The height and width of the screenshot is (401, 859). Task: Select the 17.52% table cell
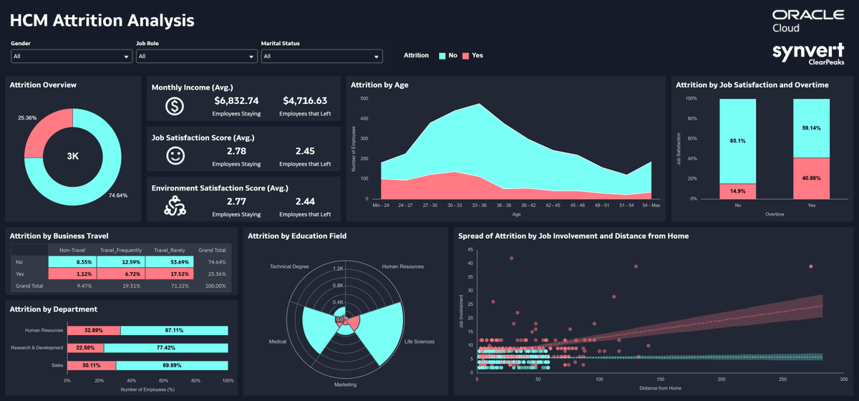[170, 274]
